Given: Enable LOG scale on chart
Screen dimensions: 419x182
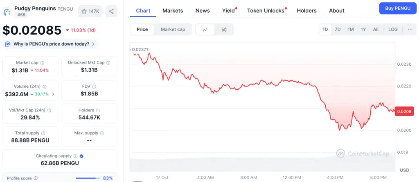Looking at the screenshot, I should pyautogui.click(x=393, y=29).
